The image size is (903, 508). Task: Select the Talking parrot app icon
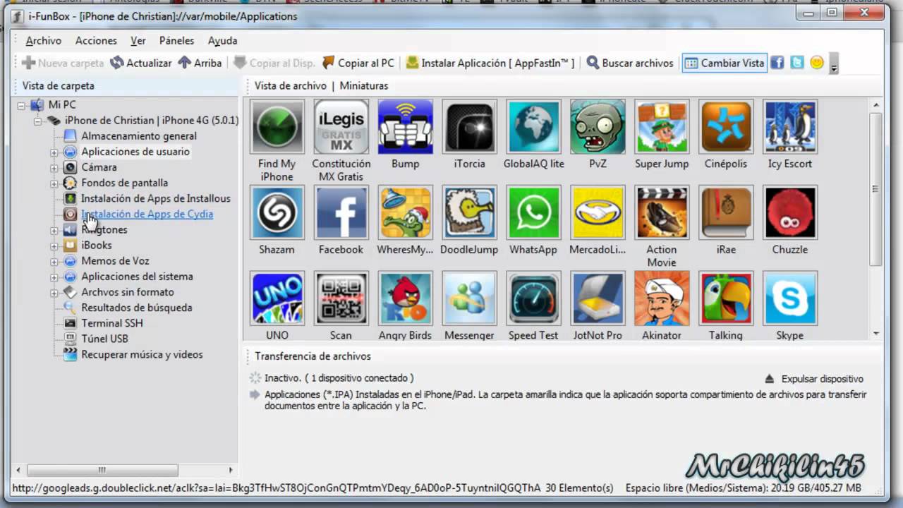click(726, 298)
